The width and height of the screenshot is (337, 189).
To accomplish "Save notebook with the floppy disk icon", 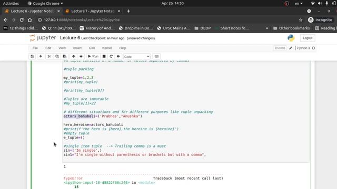I will point(32,56).
